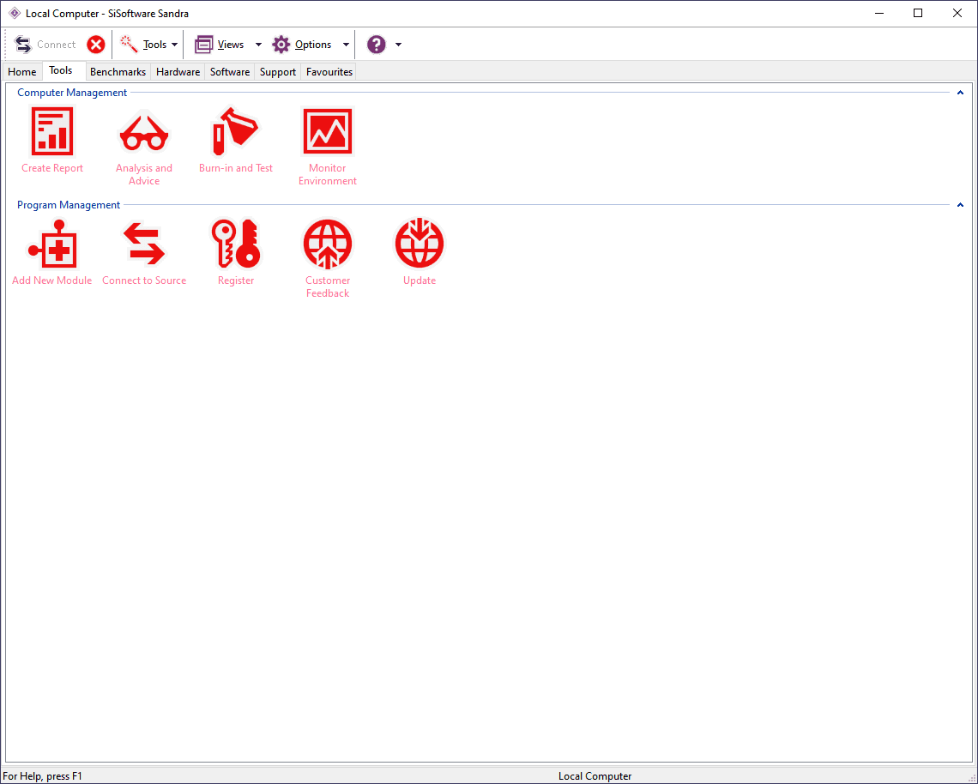Switch to the Benchmarks tab
Viewport: 978px width, 784px height.
[118, 72]
